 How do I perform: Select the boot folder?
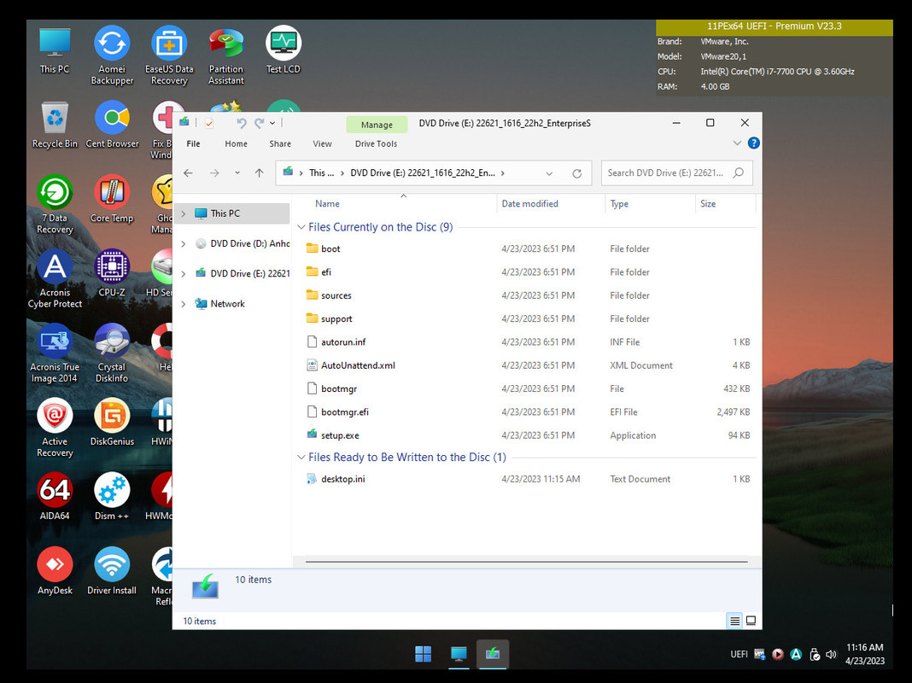coord(526,248)
